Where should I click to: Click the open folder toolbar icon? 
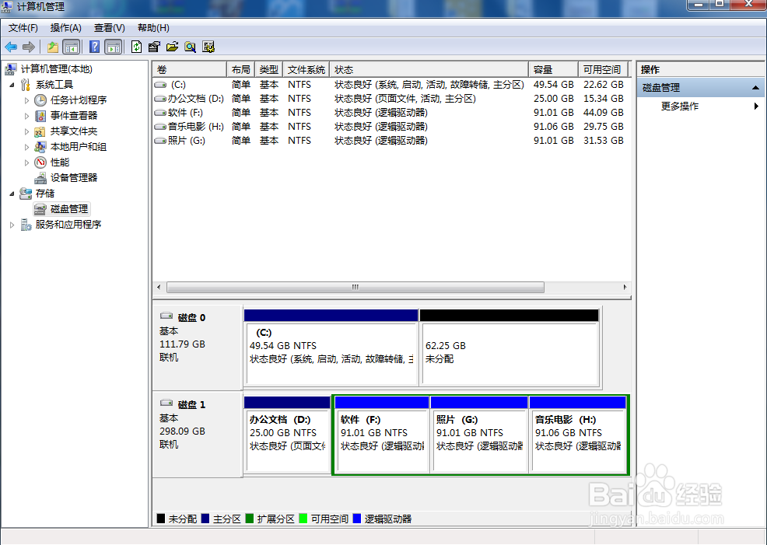(172, 47)
